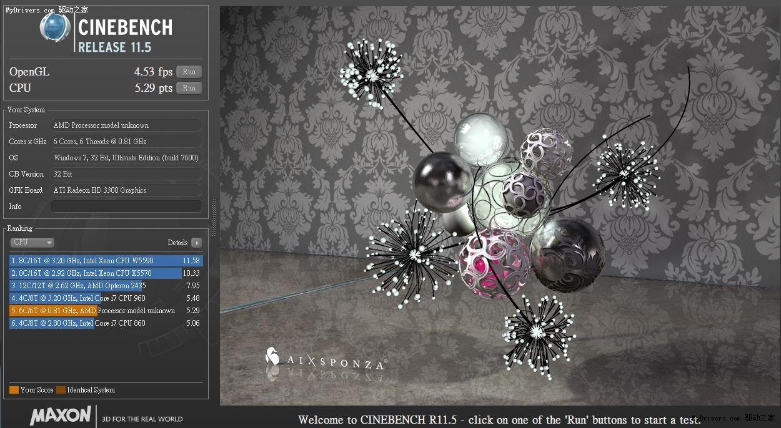Click the Details label in Ranking
The width and height of the screenshot is (781, 428).
tap(177, 243)
